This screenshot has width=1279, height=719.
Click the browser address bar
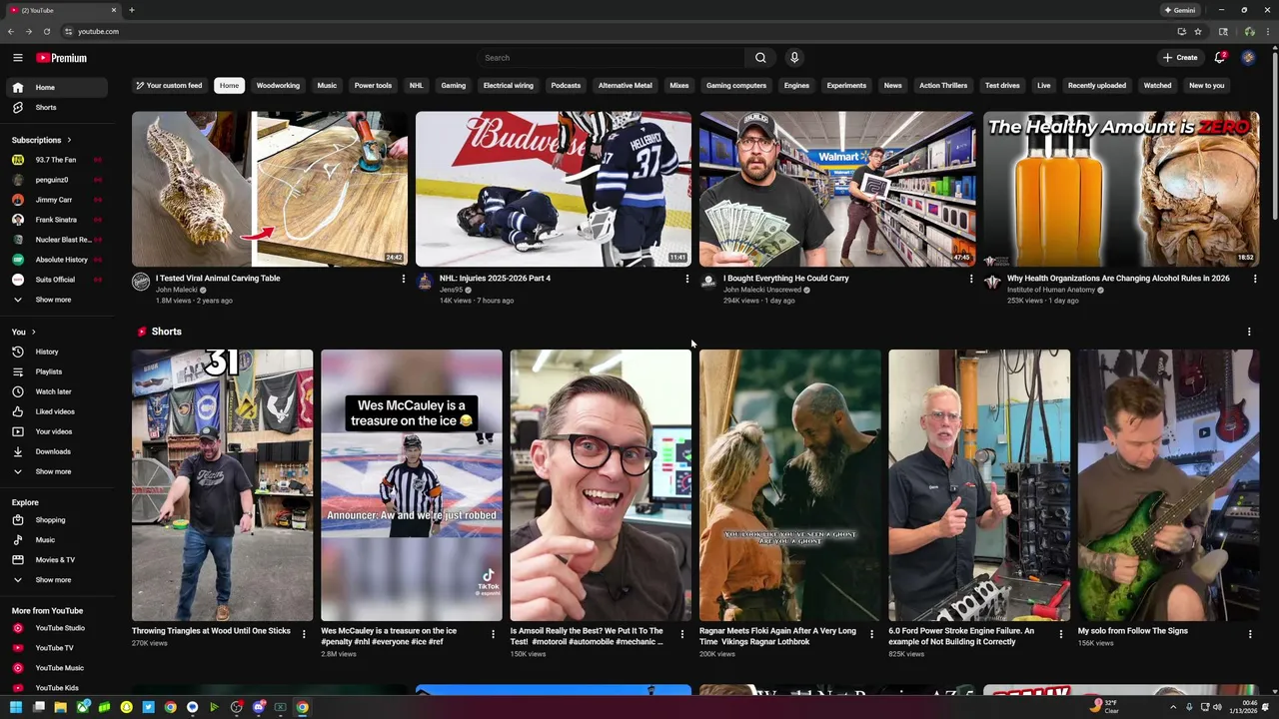(620, 31)
